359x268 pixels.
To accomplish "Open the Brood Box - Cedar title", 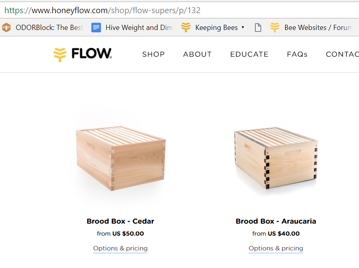I will click(x=120, y=221).
